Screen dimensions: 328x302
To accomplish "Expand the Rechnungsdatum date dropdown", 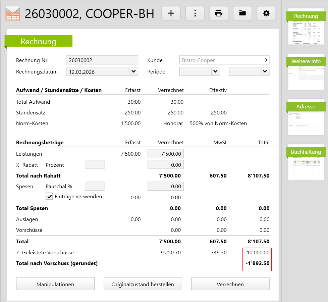I will click(x=133, y=71).
